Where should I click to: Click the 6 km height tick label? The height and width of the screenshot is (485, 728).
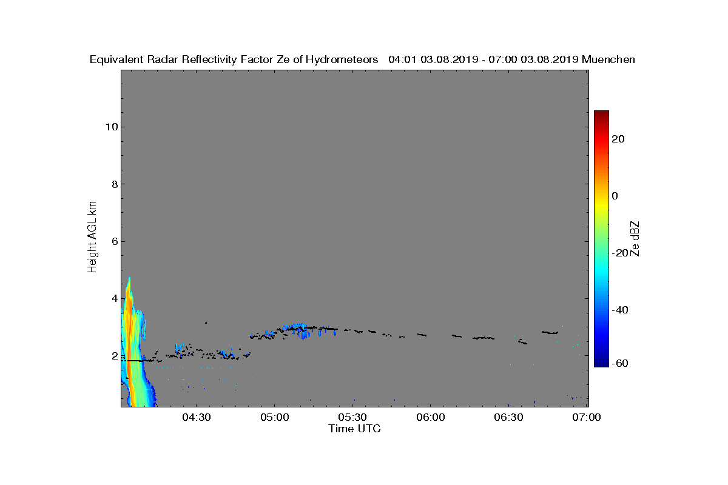[113, 241]
